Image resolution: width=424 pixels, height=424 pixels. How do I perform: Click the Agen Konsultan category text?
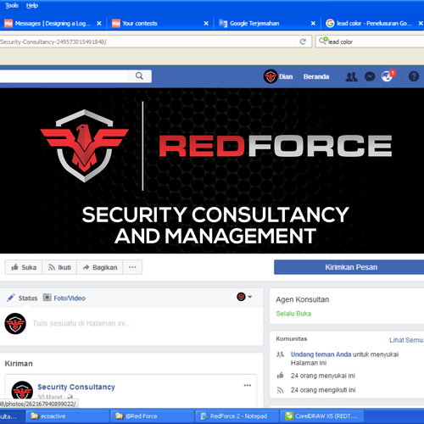coord(303,299)
